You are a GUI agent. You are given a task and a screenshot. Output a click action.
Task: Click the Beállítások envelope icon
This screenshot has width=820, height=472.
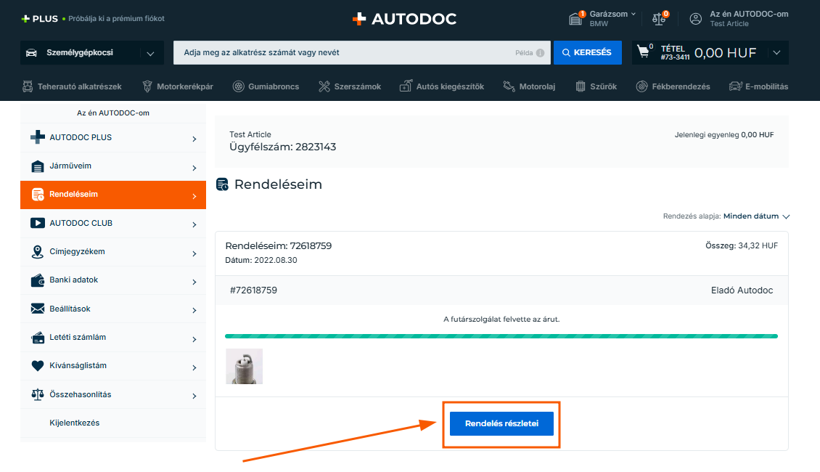point(38,309)
